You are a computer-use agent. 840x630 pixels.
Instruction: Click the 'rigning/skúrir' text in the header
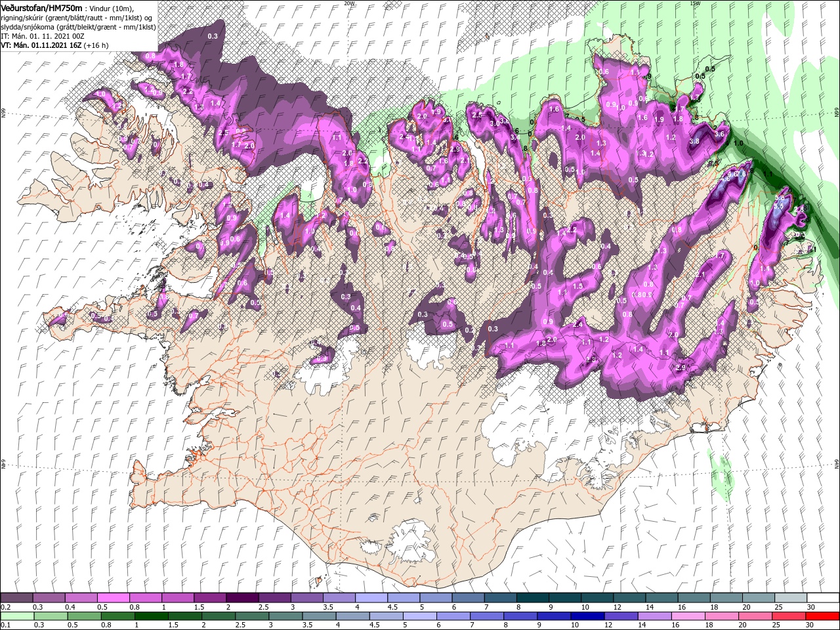23,18
